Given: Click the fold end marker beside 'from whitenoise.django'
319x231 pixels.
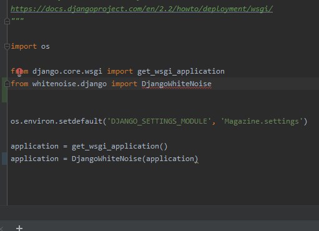Looking at the screenshot, I should click(x=7, y=84).
